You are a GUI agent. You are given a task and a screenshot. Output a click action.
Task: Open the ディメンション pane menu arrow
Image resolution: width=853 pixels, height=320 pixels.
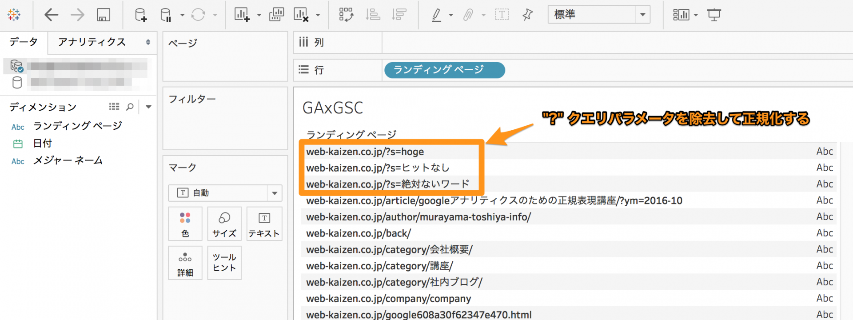point(148,107)
